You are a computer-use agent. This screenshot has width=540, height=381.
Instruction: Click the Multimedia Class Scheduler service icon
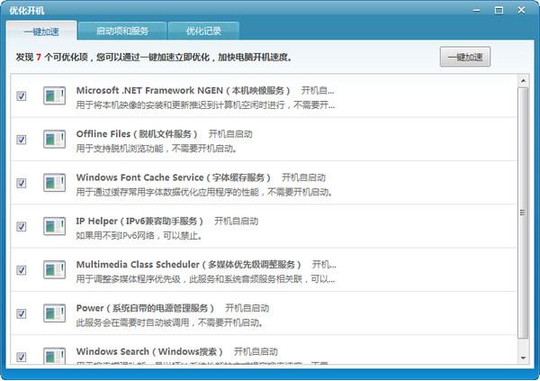(54, 269)
